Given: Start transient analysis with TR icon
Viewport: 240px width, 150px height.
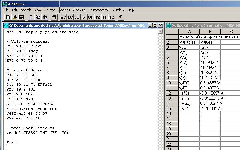Looking at the screenshot, I should (x=112, y=17).
